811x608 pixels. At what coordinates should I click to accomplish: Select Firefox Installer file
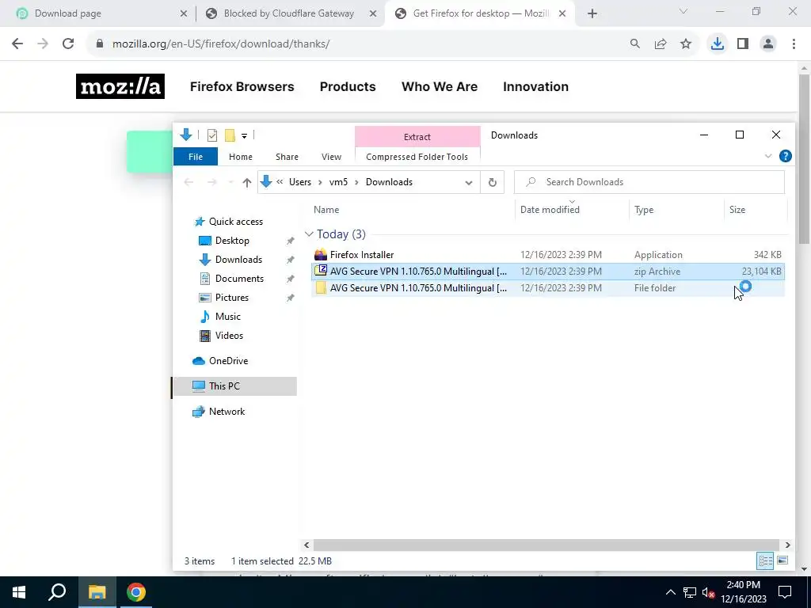[548, 255]
